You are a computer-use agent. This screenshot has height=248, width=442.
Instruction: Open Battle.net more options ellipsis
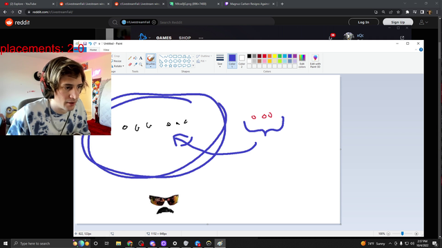click(x=201, y=38)
